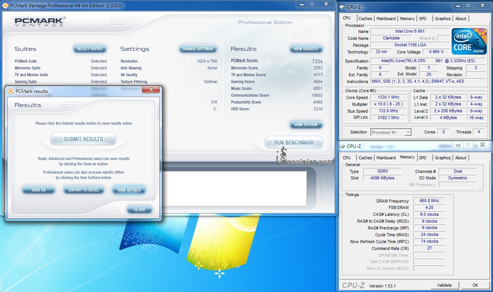Viewport: 493px width, 292px height.
Task: Close the PCMark results dialog with red X
Action: tap(151, 90)
